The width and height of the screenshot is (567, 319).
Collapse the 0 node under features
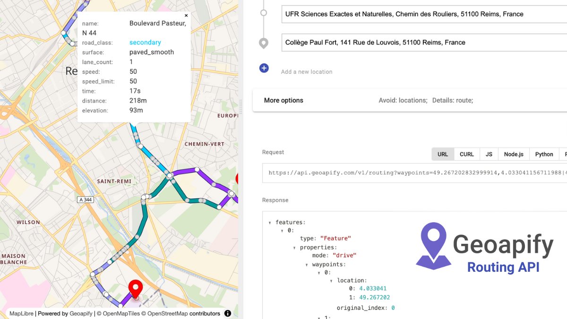(282, 231)
